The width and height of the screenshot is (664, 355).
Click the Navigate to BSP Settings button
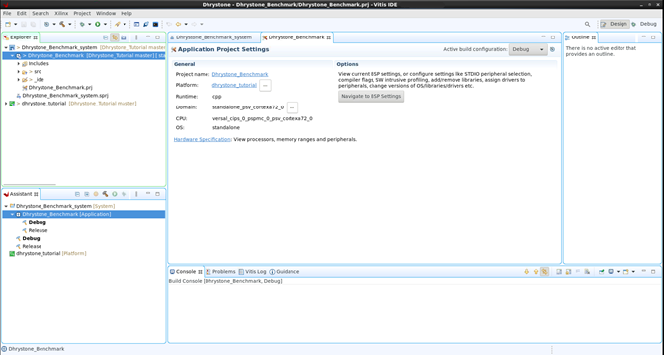[x=371, y=97]
